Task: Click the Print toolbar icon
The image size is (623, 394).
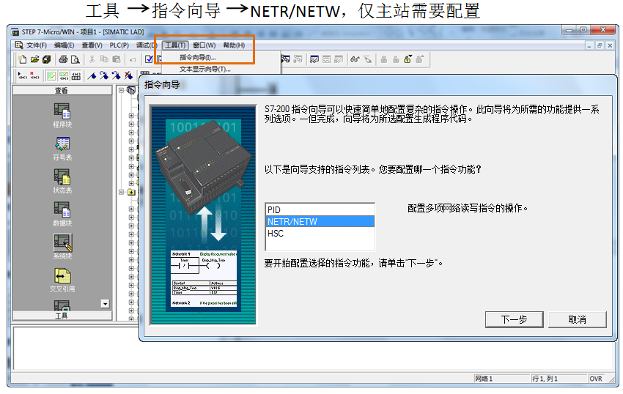Action: click(x=63, y=59)
